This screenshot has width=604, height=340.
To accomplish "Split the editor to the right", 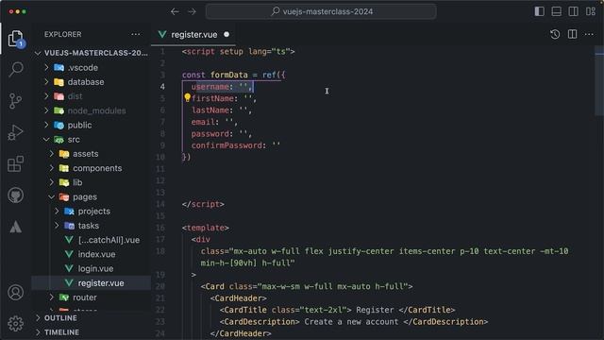I will click(x=573, y=34).
